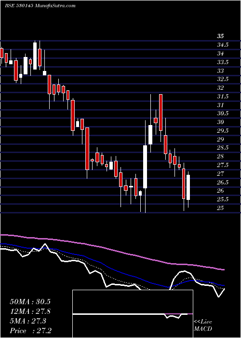Click the 33.5 price axis label

(223, 62)
